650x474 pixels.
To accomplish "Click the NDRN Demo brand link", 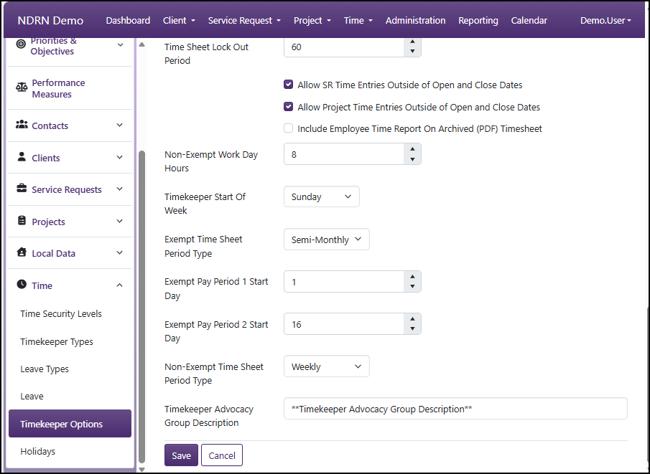I will coord(50,20).
